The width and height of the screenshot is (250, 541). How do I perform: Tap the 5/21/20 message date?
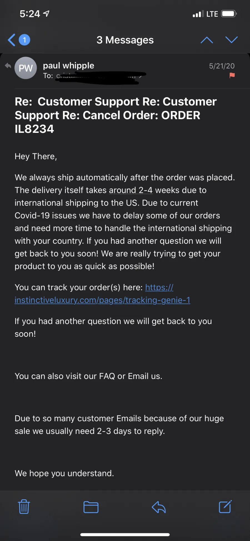pyautogui.click(x=222, y=66)
